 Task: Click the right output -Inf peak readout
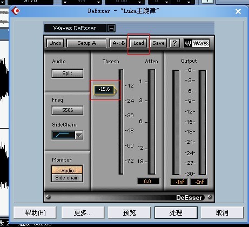click(x=199, y=182)
